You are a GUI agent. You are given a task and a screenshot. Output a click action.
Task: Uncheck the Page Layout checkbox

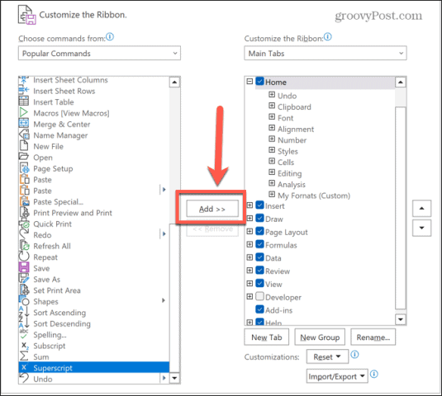coord(260,231)
